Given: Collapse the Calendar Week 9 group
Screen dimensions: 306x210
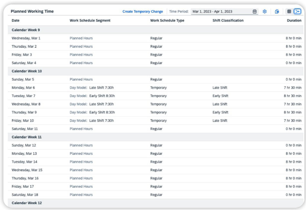Looking at the screenshot, I should coord(26,30).
